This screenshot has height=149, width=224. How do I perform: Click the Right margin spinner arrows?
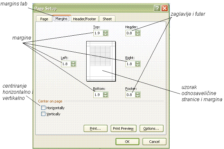coord(138,64)
